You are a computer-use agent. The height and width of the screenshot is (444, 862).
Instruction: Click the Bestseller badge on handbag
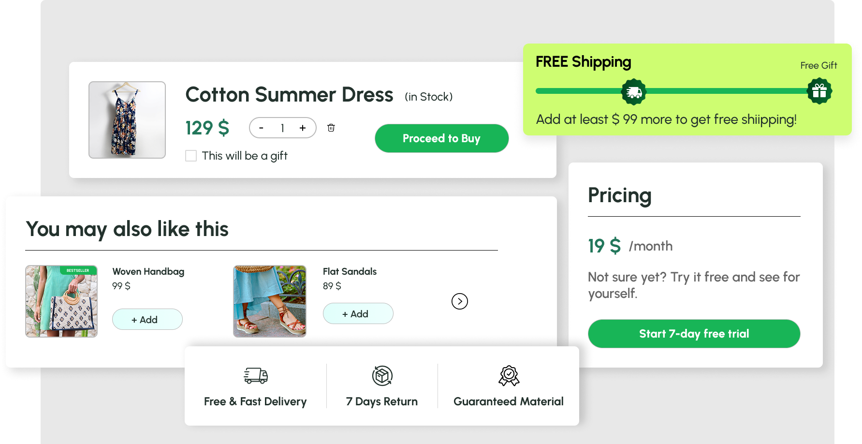(78, 270)
